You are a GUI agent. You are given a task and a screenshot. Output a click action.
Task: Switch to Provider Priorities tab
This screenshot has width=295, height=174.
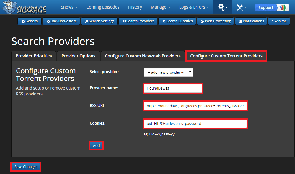click(34, 56)
